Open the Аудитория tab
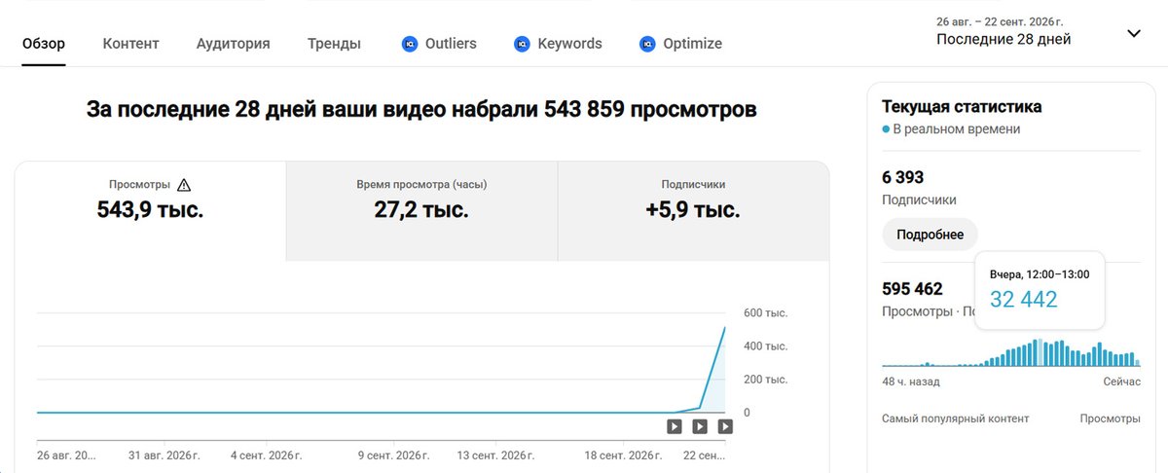Image resolution: width=1168 pixels, height=473 pixels. tap(233, 44)
